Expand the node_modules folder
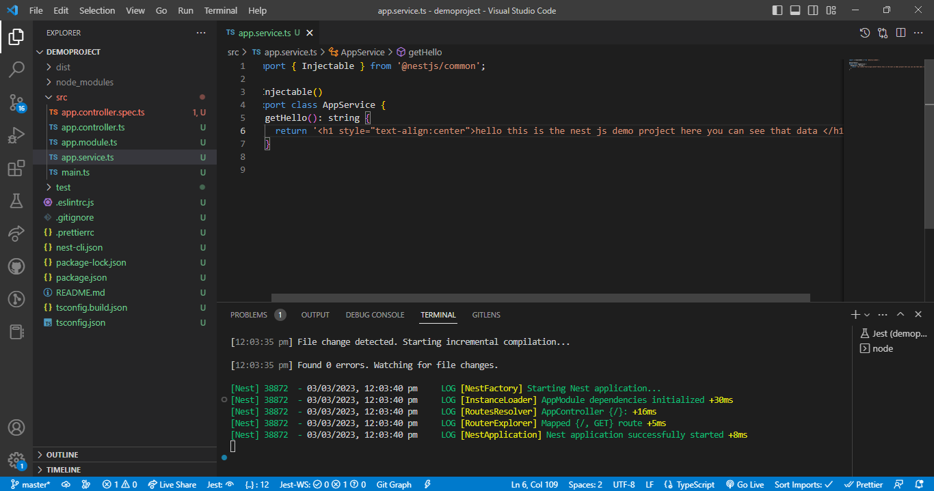This screenshot has height=491, width=934. [x=85, y=82]
